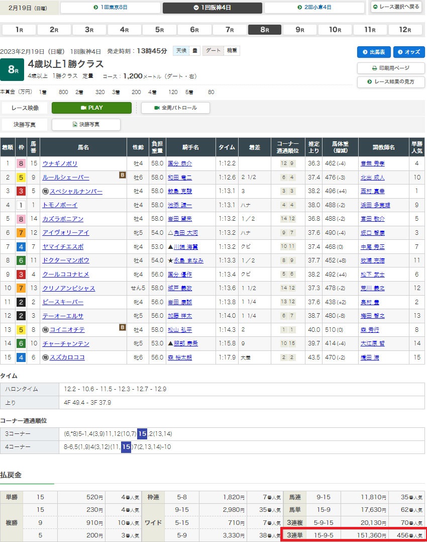Open レース結果の見方 help button

point(390,82)
